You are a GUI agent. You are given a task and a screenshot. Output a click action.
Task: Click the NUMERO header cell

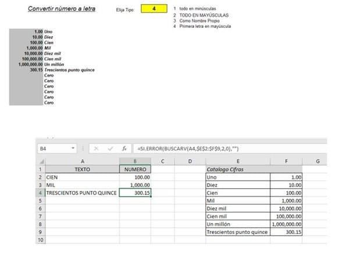click(135, 169)
